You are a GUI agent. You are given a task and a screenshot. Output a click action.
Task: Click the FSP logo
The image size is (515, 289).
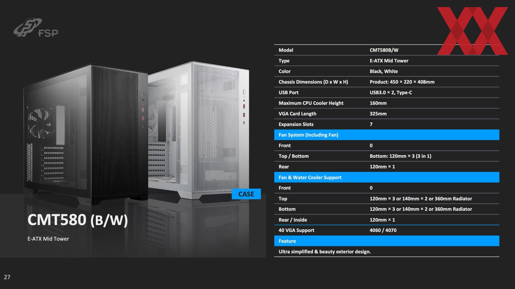click(x=36, y=28)
